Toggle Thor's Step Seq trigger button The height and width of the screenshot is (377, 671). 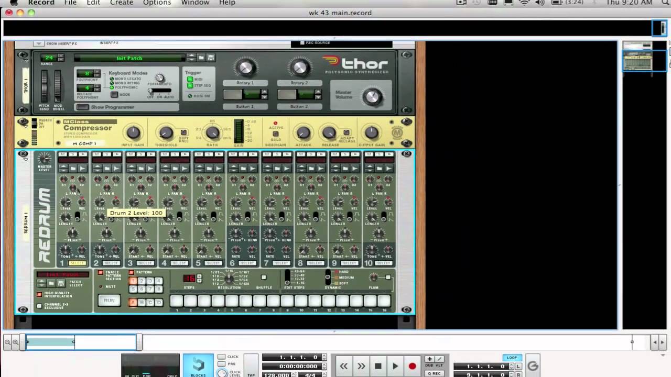190,85
